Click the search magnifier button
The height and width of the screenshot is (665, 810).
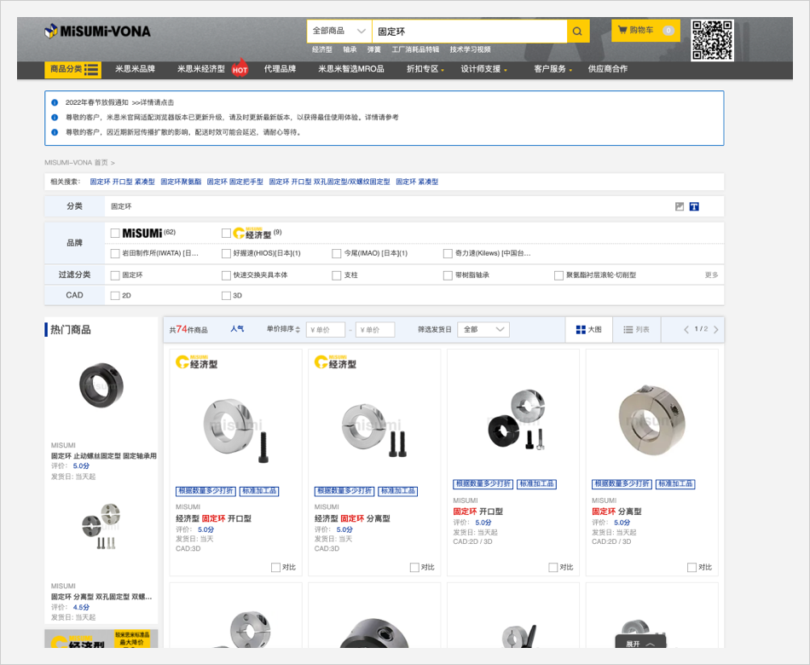tap(578, 32)
